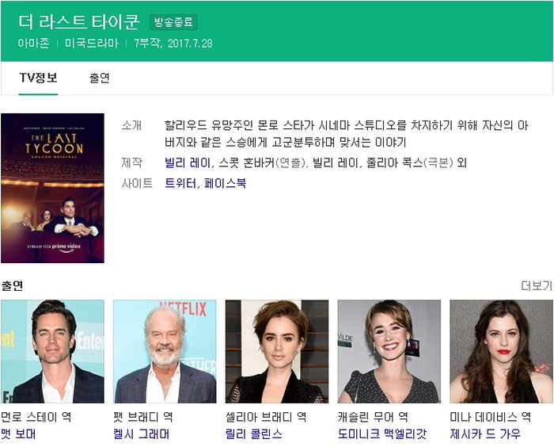The image size is (554, 447).
Task: Click the 더 라스트 타이쿤 title heading
Action: point(79,22)
